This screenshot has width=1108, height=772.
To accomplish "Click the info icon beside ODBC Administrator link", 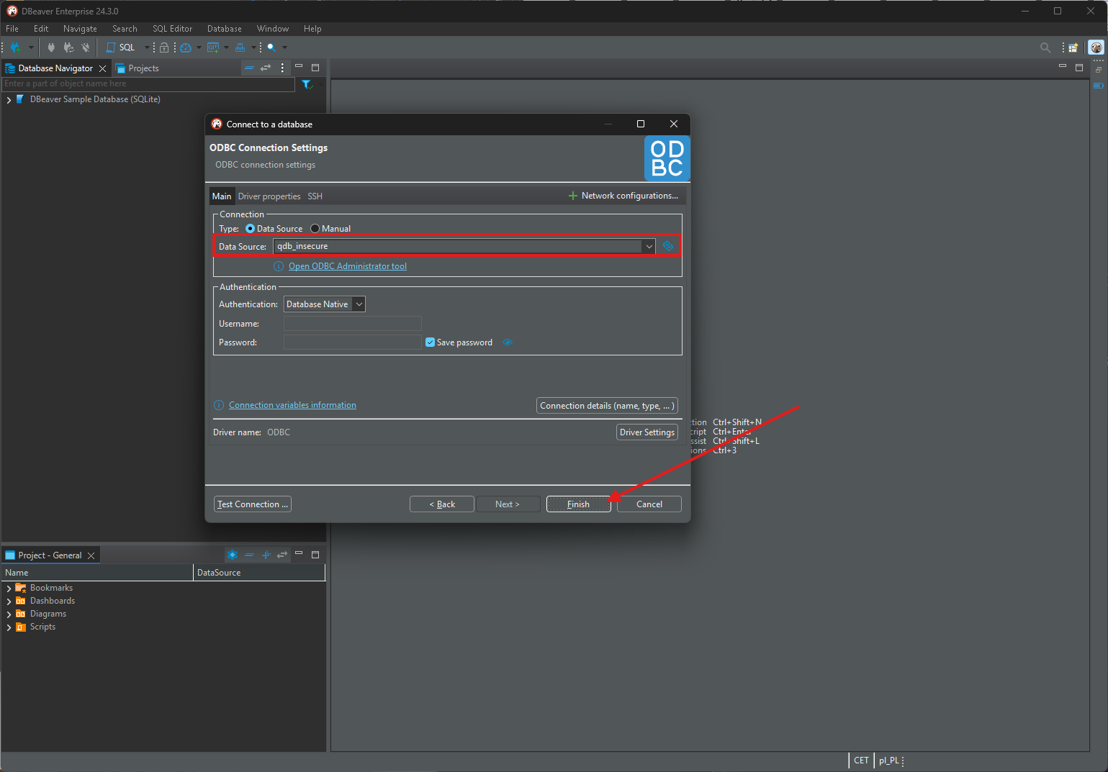I will click(x=279, y=266).
